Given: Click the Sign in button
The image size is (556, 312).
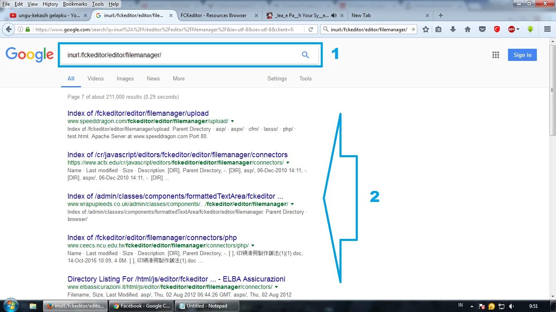Looking at the screenshot, I should click(x=522, y=55).
